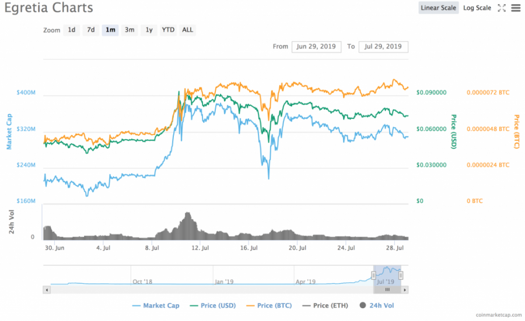Switch to Linear Scale
Viewport: 525px width, 321px height.
click(x=438, y=8)
